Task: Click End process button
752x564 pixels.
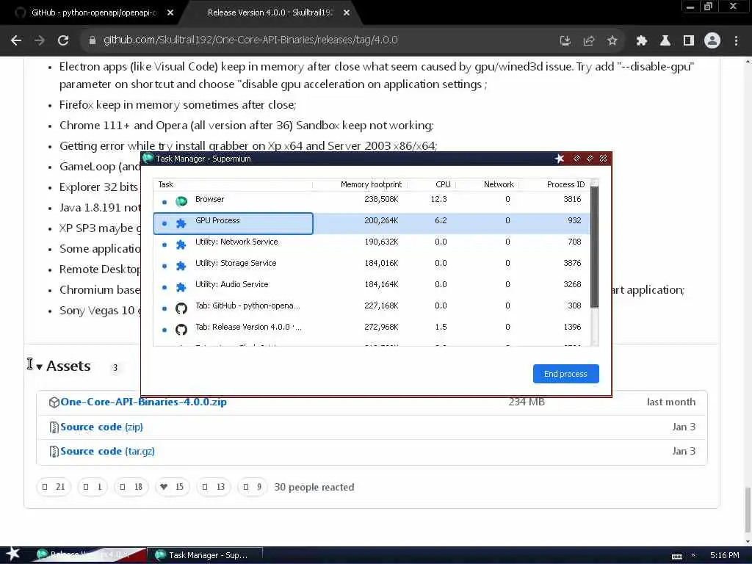Action: point(566,374)
